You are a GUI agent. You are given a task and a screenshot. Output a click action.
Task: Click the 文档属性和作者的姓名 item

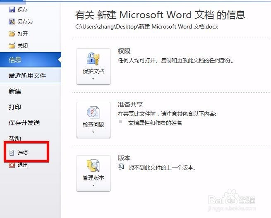tap(155, 123)
